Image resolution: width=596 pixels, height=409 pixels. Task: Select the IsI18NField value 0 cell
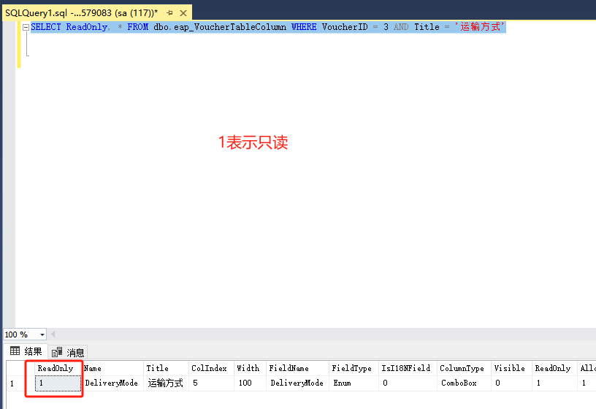(408, 383)
